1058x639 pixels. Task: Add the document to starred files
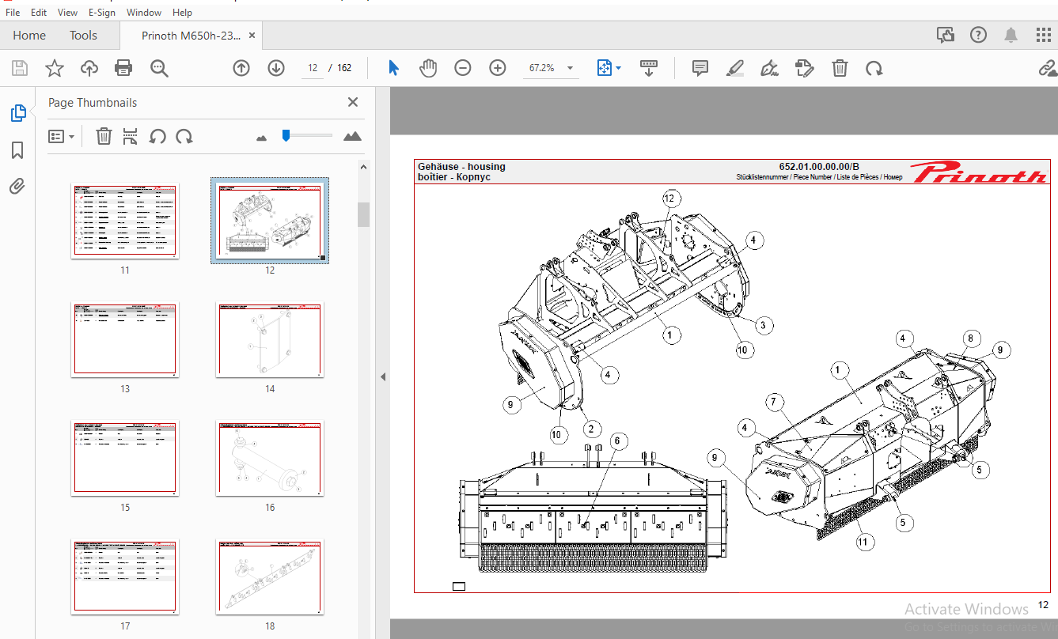pyautogui.click(x=54, y=68)
